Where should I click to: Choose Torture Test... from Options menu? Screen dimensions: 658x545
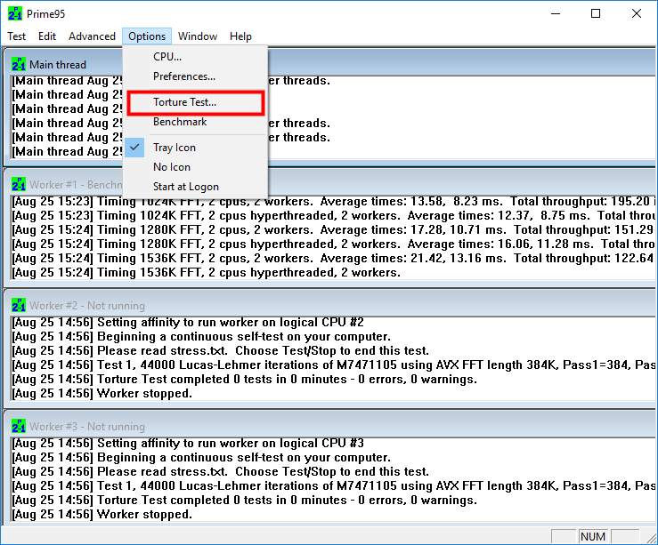coord(184,102)
